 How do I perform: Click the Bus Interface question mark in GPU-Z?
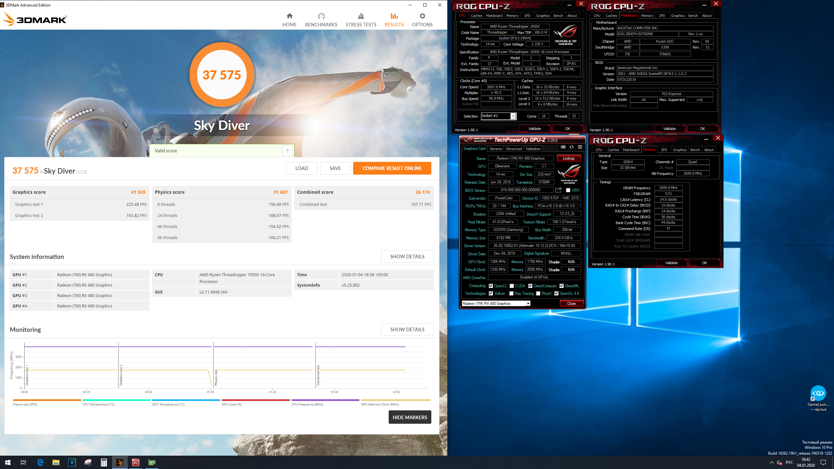coord(580,206)
